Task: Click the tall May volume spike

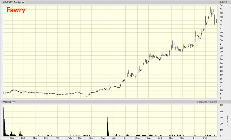Action: click(107, 127)
